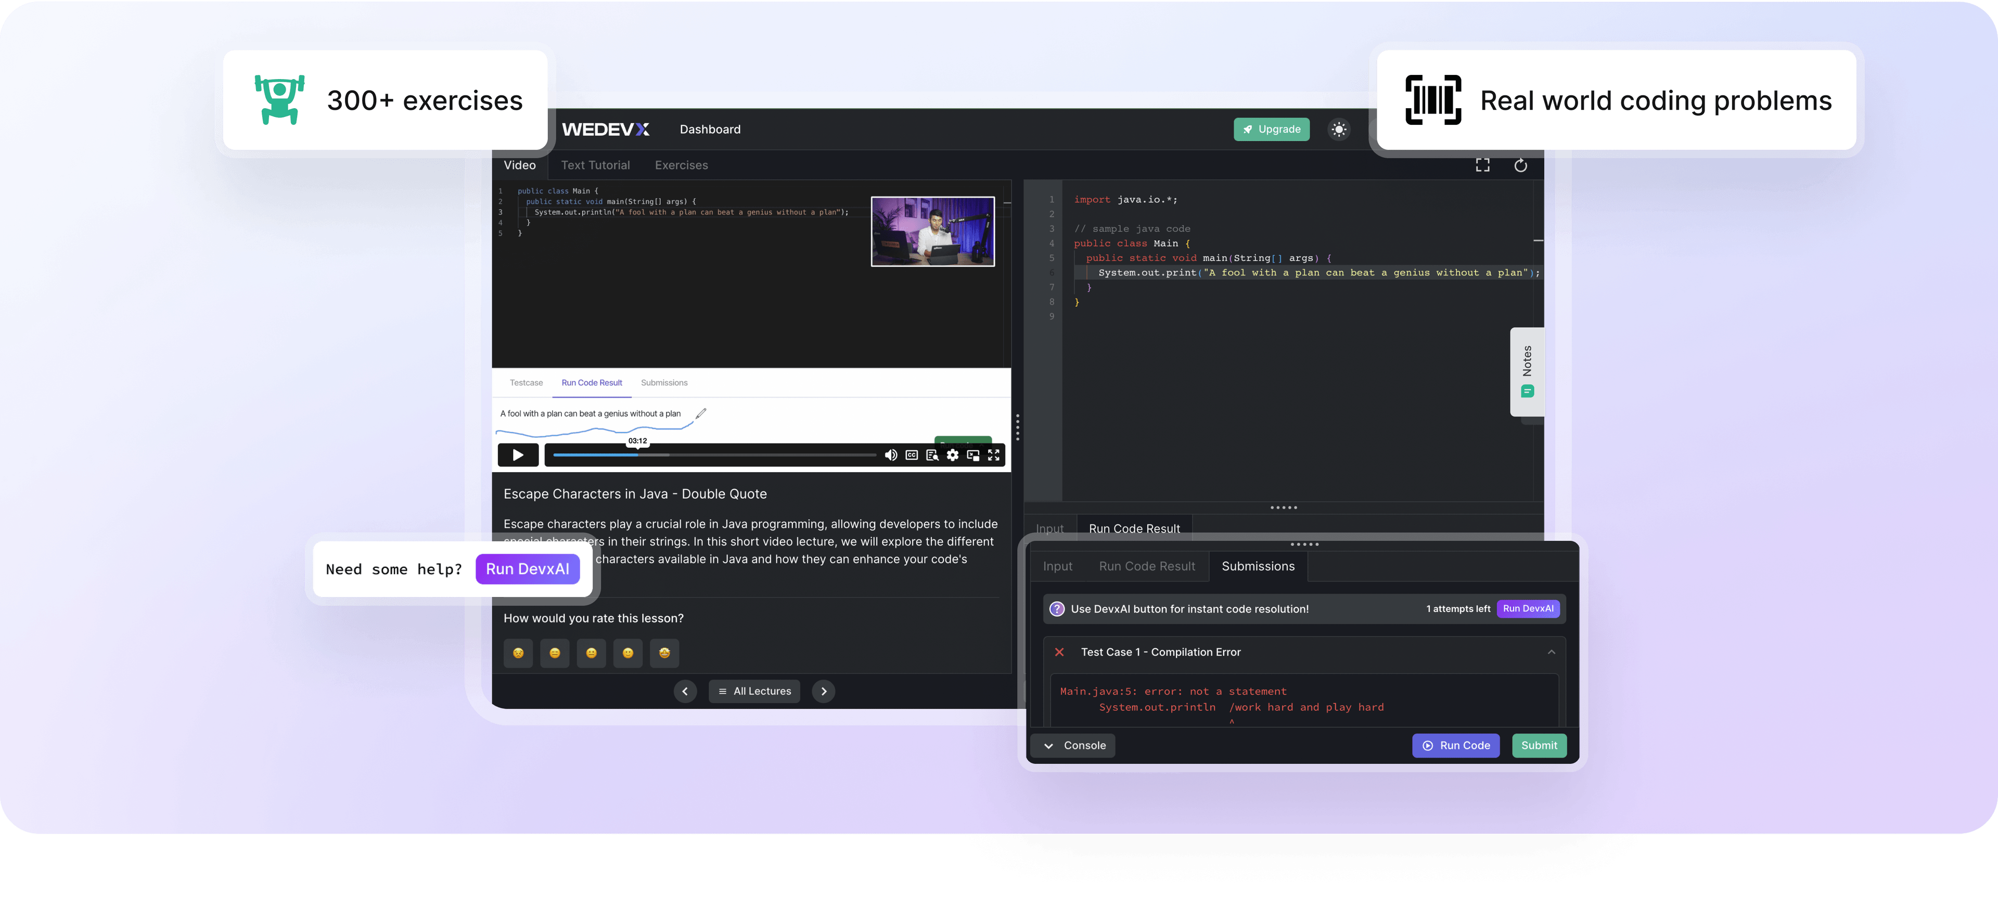Expand the Console panel

1074,746
